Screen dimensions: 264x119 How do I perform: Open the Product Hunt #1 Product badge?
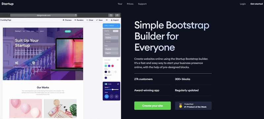coord(193,106)
